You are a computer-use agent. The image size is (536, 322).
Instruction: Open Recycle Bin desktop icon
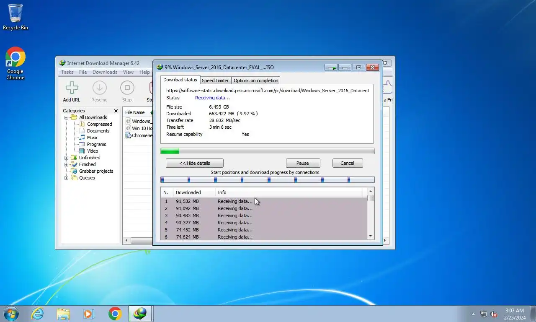15,17
